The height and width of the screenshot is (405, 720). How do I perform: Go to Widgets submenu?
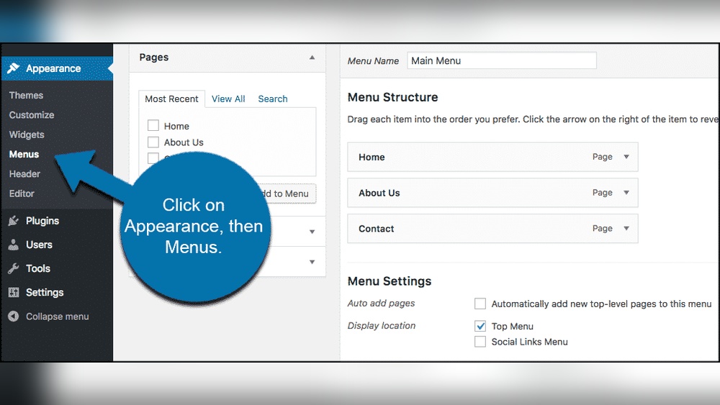tap(27, 135)
